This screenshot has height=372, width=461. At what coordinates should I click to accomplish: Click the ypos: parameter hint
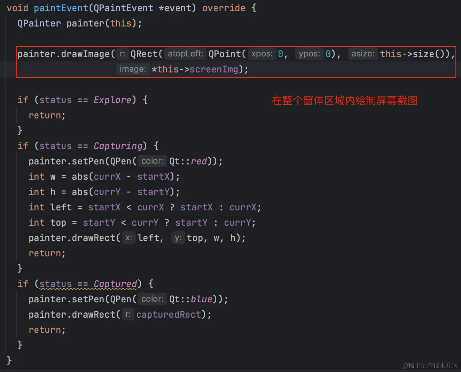[309, 54]
